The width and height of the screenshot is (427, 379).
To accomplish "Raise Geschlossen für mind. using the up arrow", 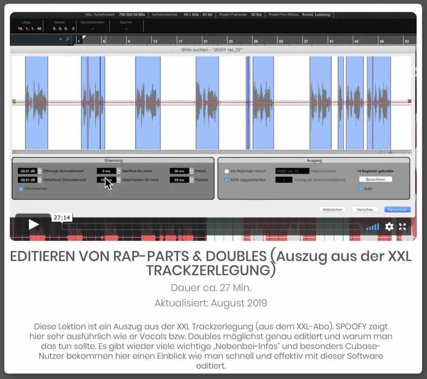I will pyautogui.click(x=119, y=178).
